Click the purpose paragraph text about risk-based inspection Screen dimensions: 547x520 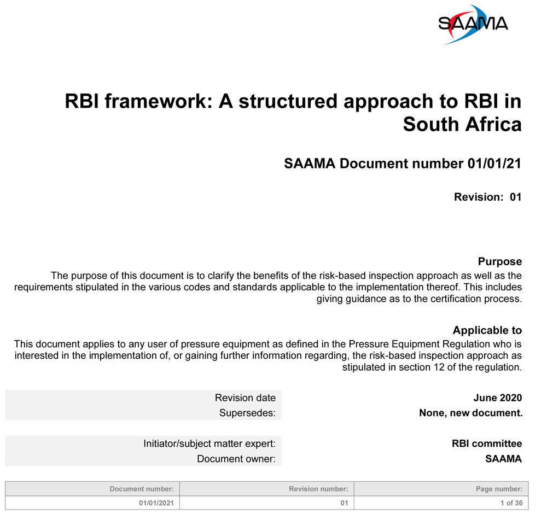(x=268, y=287)
